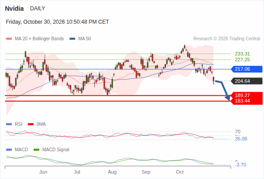The width and height of the screenshot is (264, 179).
Task: Click the MACD value -3.70
Action: tap(241, 165)
